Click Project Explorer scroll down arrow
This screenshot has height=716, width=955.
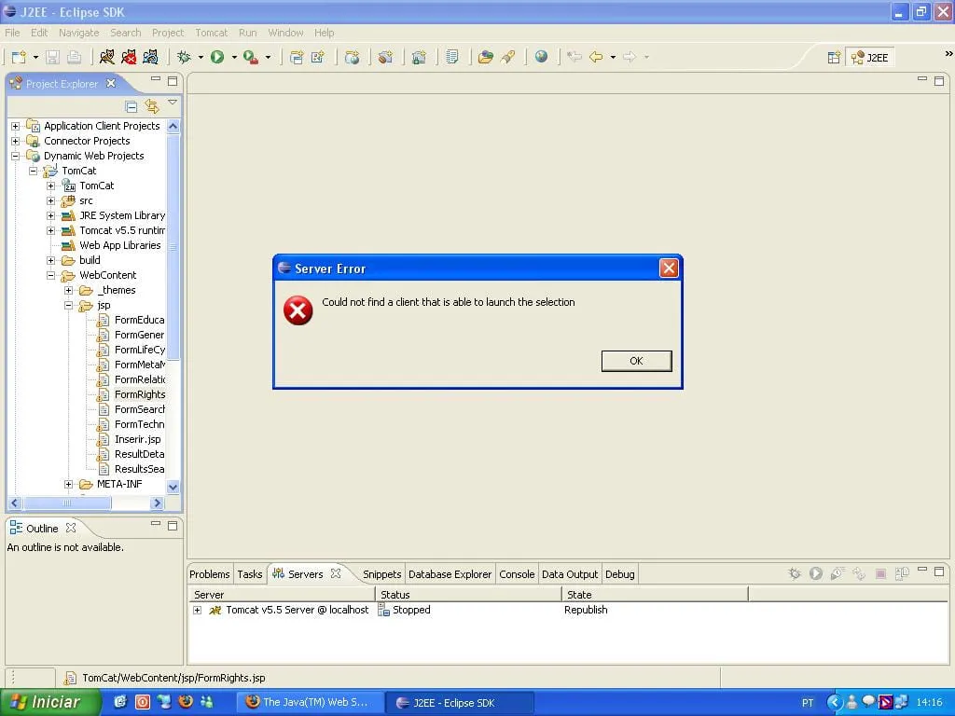(173, 487)
